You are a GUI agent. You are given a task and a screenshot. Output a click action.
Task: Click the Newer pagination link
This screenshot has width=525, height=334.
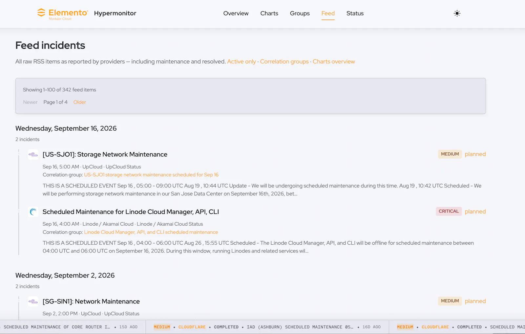point(30,102)
